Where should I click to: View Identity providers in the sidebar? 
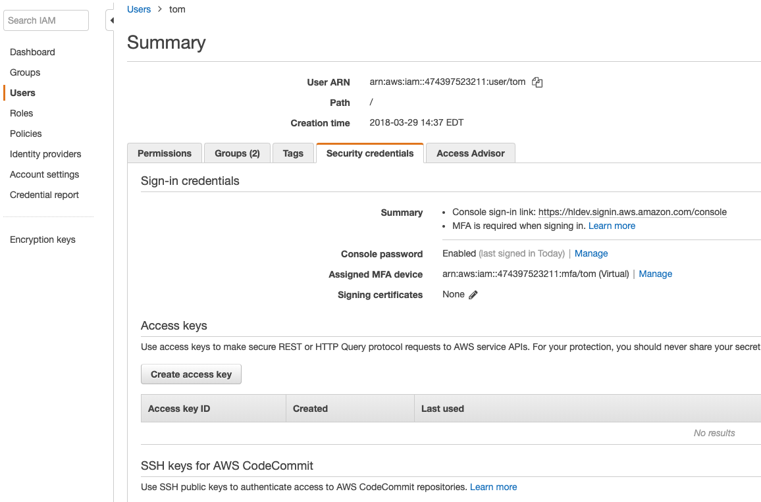45,154
